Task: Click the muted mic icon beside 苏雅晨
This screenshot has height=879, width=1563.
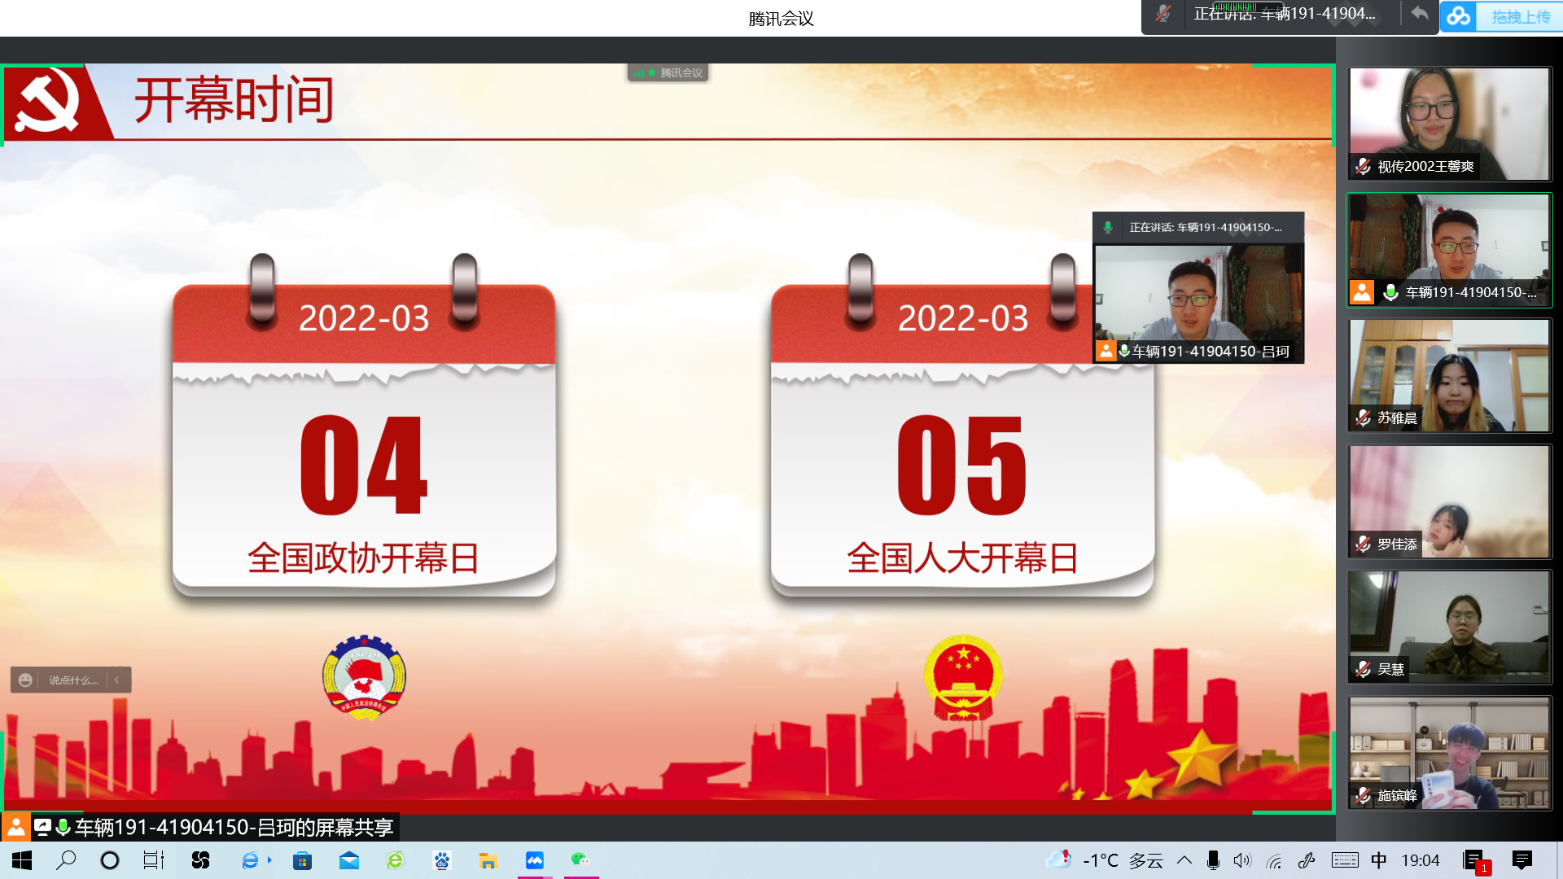Action: coord(1364,418)
